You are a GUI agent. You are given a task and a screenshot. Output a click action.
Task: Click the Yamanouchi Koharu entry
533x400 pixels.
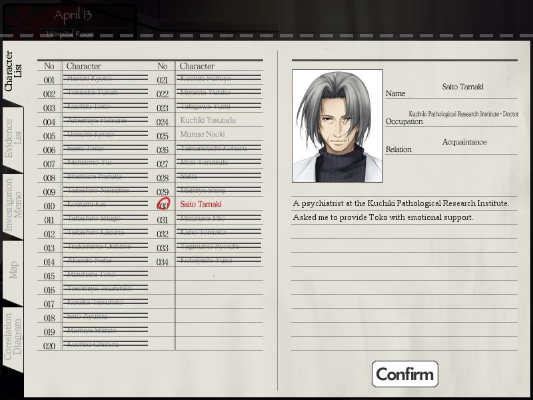(219, 148)
